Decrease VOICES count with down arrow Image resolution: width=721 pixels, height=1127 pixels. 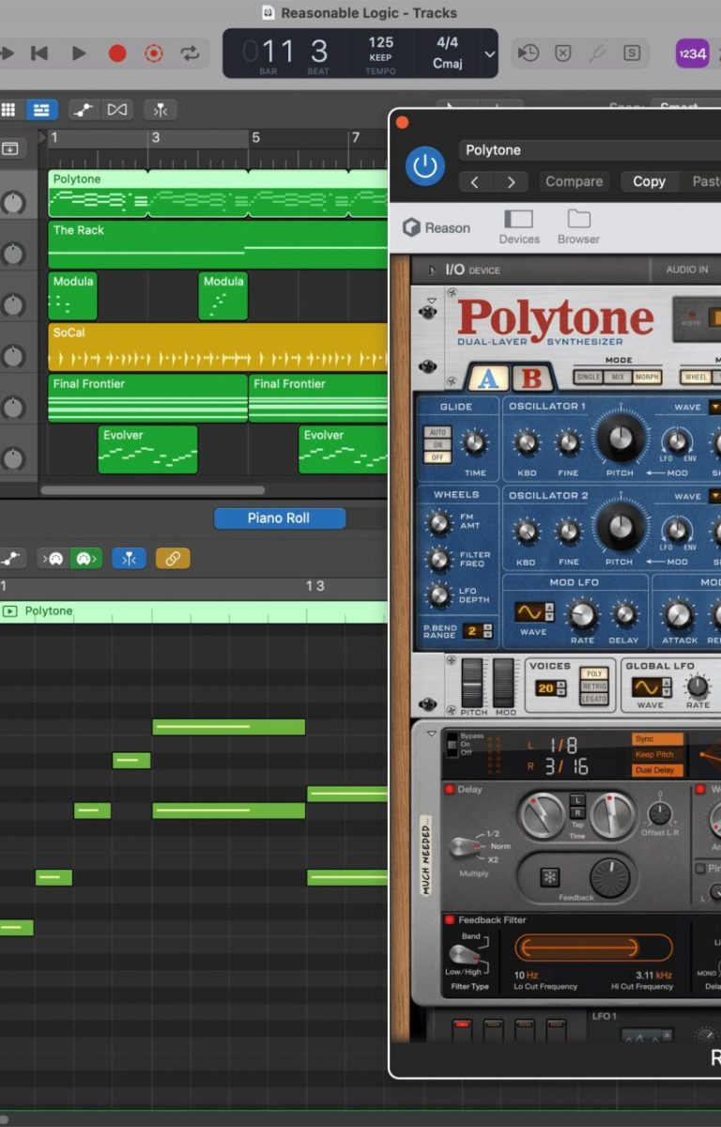[x=561, y=693]
